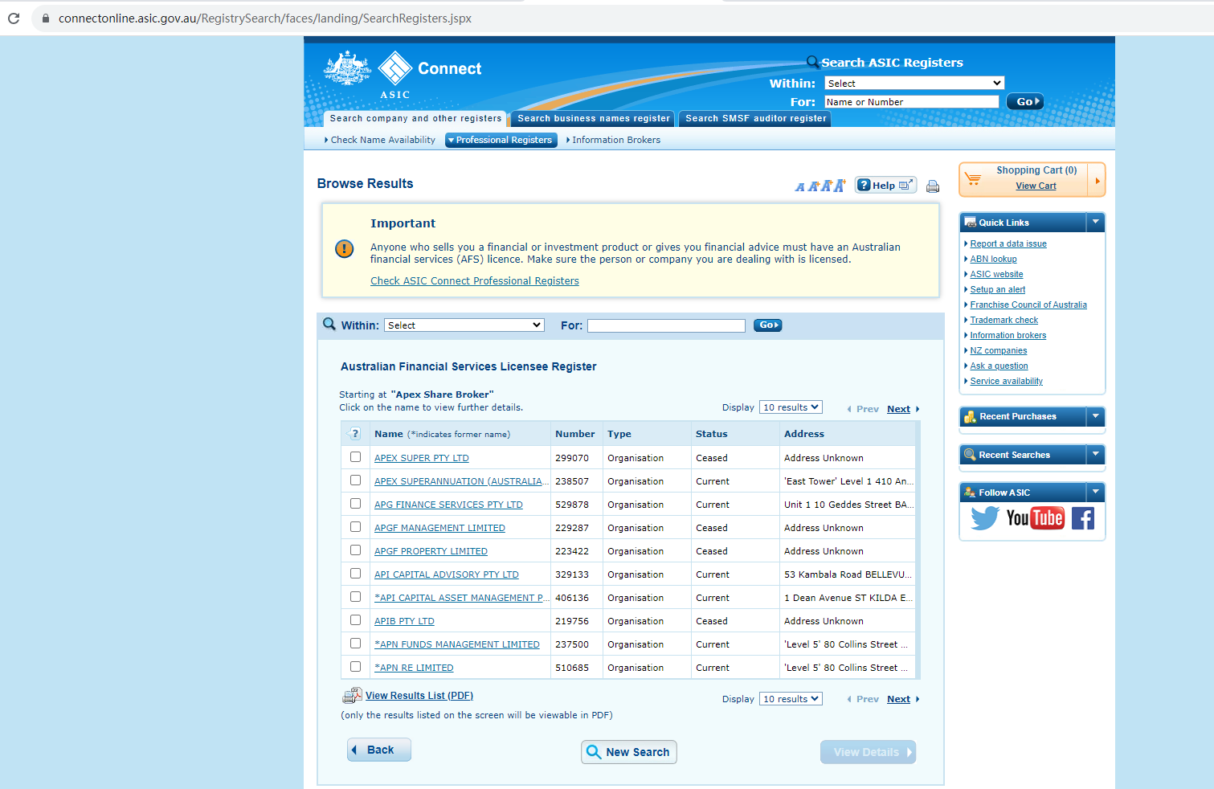The height and width of the screenshot is (789, 1214).
Task: Open the APGF MANAGEMENT LIMITED link
Action: click(x=439, y=528)
